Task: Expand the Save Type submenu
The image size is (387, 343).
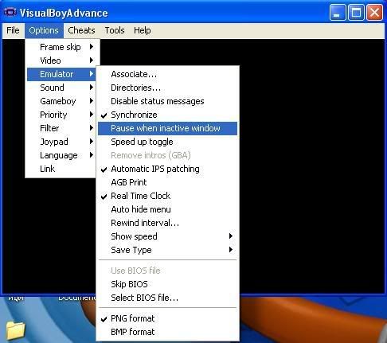Action: pos(167,250)
